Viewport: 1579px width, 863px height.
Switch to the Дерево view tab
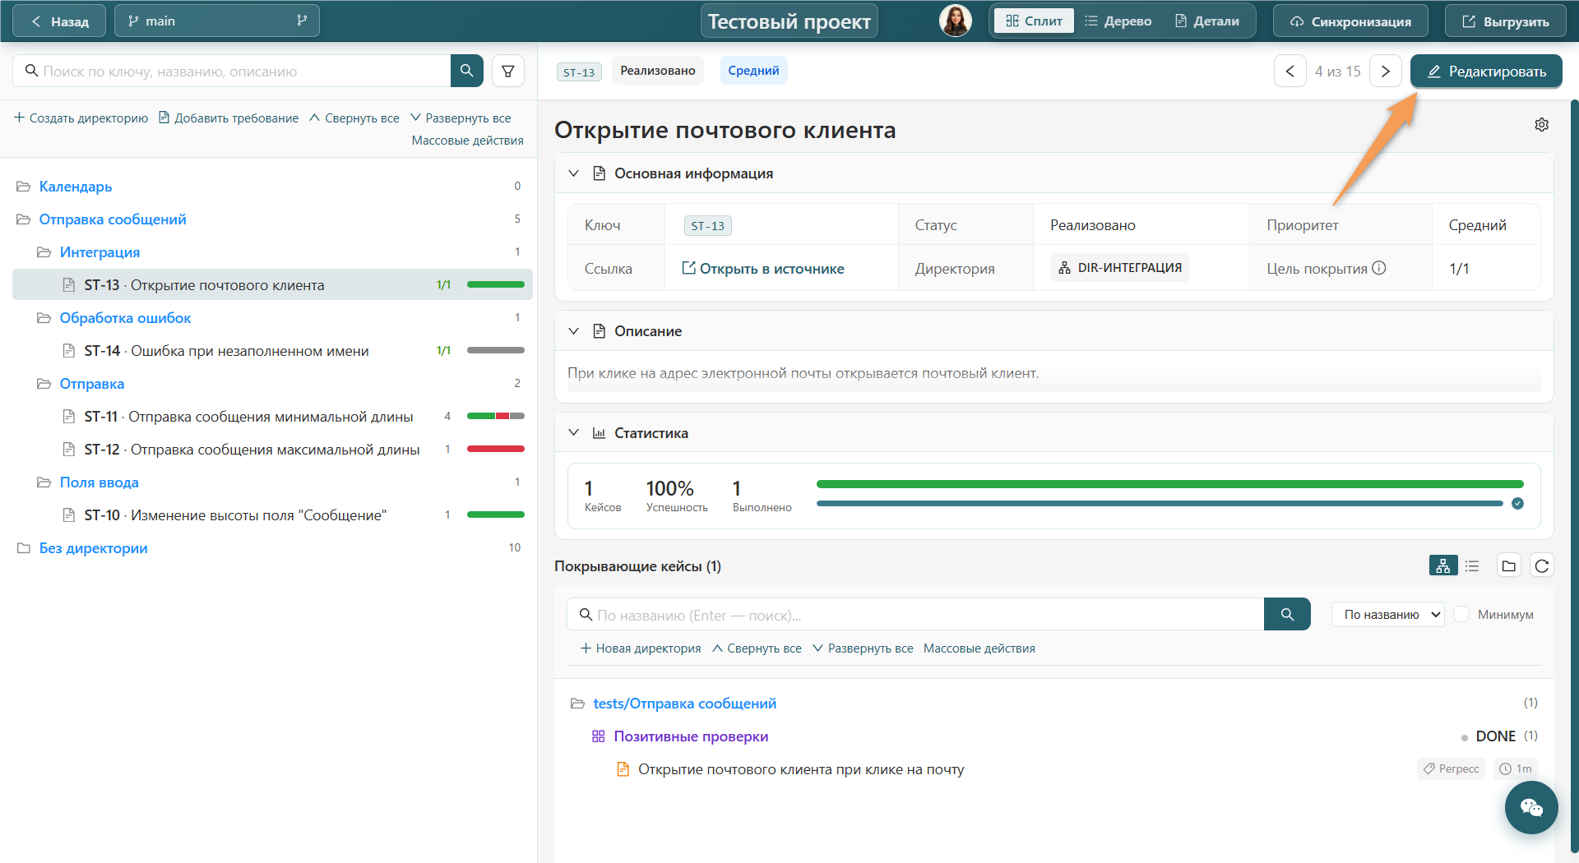pos(1118,21)
